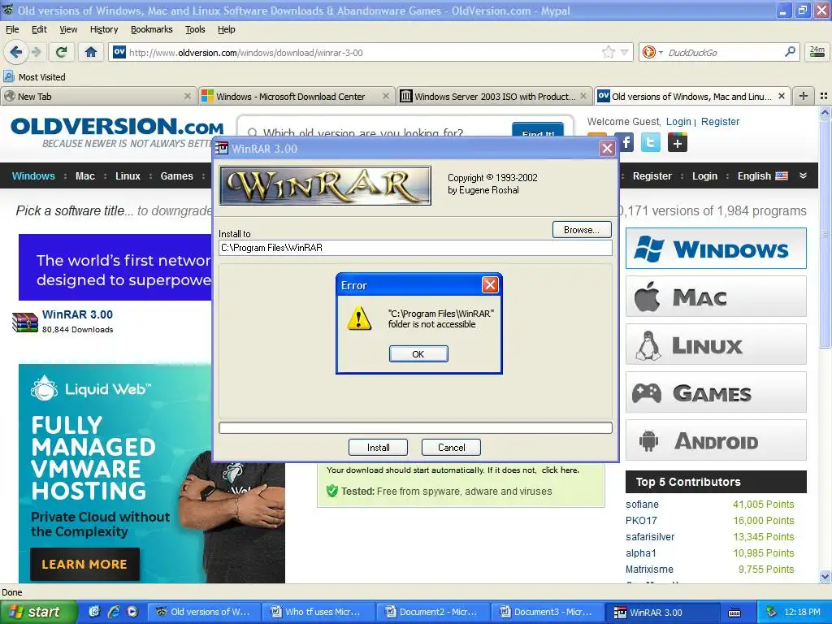This screenshot has height=624, width=832.
Task: Click the Browse... button in WinRAR installer
Action: click(582, 230)
